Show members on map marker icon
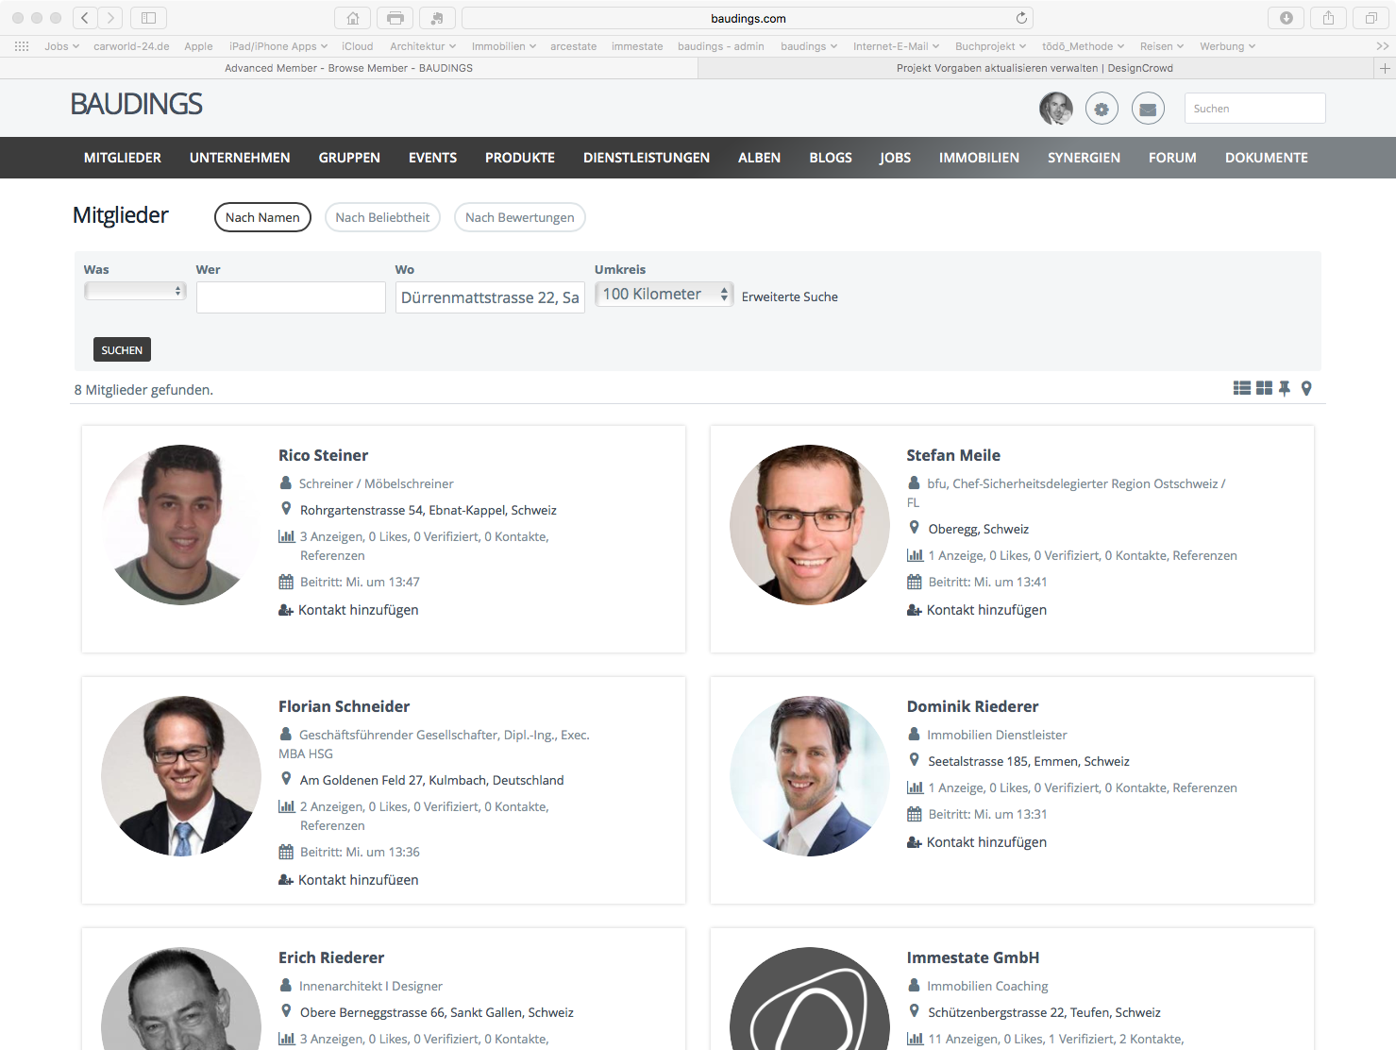The image size is (1396, 1050). (1306, 388)
